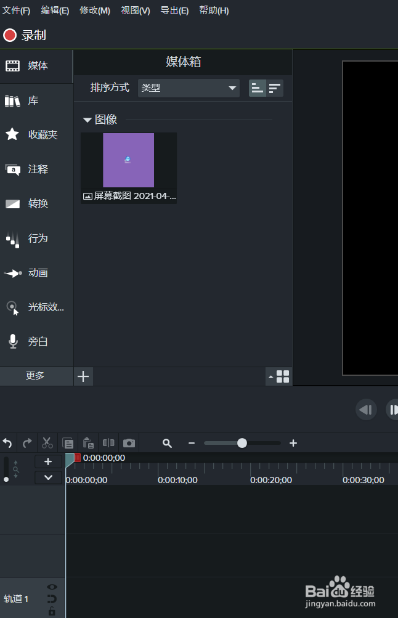This screenshot has height=618, width=398.
Task: Select the 屏幕截图 2021-04 image thumbnail
Action: pos(129,168)
